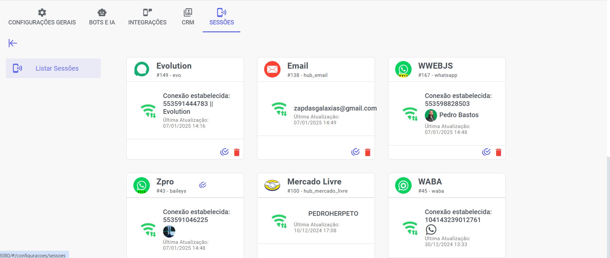Click the WABA gear logo icon

(403, 185)
